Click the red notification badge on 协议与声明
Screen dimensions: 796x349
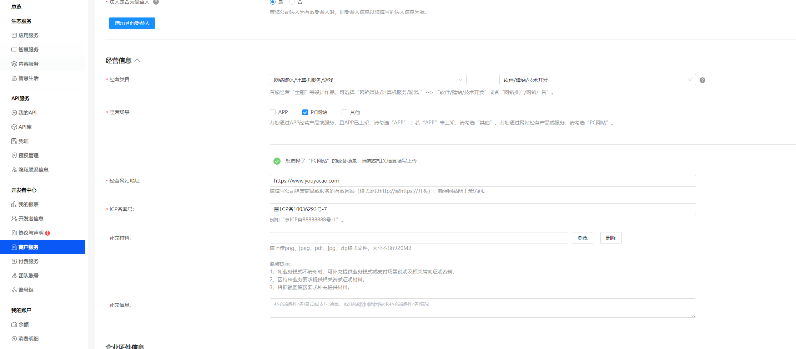pyautogui.click(x=47, y=233)
